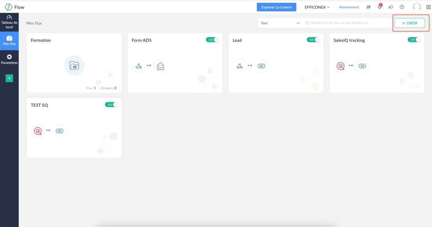Turn off the SalesiQ tracking flow
The height and width of the screenshot is (227, 432).
[414, 40]
